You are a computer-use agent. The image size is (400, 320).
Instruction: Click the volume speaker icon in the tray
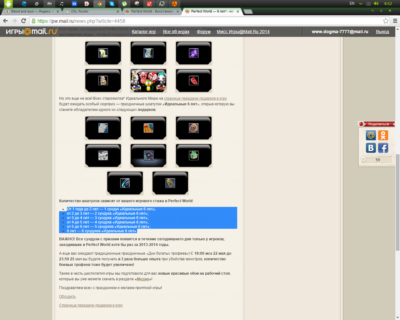tap(376, 3)
